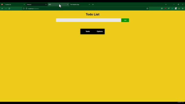Go back to the previous page
Screen dimensions: 185x104
[x=2, y=8]
